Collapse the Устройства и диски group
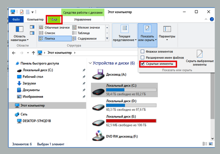The width and height of the screenshot is (220, 154). click(x=90, y=63)
